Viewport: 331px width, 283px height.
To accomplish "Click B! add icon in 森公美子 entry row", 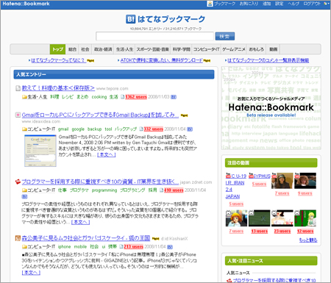I will 170,247.
